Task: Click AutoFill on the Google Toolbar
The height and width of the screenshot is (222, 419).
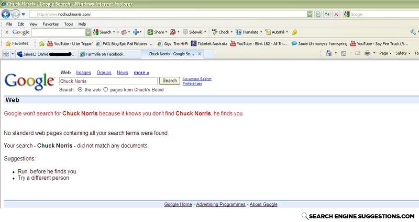Action: pyautogui.click(x=274, y=32)
